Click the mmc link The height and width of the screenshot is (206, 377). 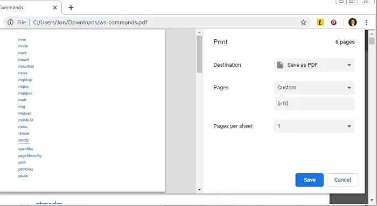pyautogui.click(x=23, y=39)
